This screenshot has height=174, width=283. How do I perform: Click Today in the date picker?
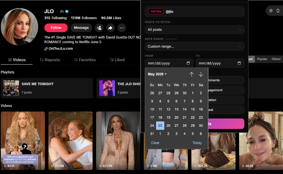(197, 143)
